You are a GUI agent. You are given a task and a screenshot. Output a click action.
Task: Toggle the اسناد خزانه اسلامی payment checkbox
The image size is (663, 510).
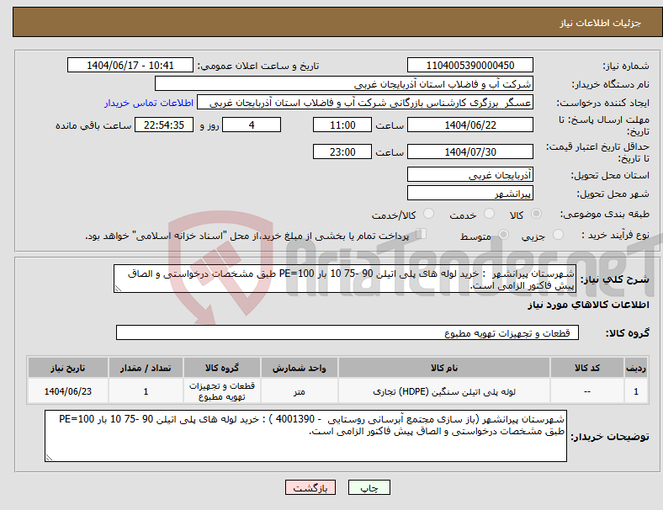[x=422, y=234]
